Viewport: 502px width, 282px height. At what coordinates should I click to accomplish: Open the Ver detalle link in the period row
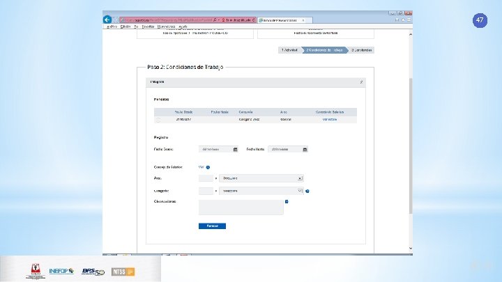[329, 120]
